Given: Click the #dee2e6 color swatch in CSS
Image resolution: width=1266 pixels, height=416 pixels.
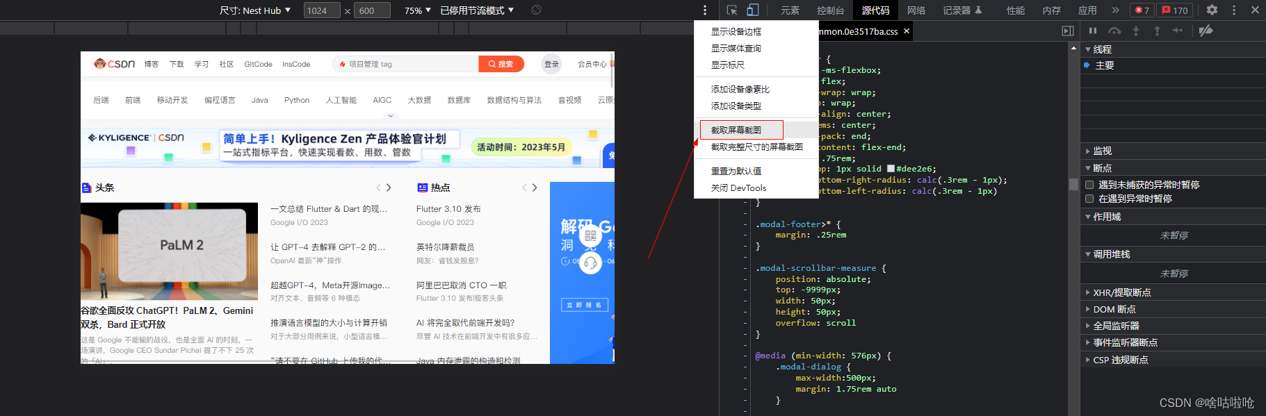Looking at the screenshot, I should 891,169.
